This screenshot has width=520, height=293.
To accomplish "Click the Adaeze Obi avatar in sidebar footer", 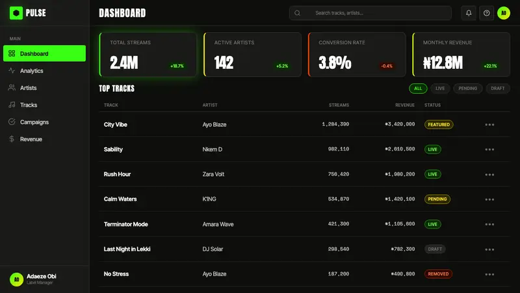I will [x=16, y=279].
